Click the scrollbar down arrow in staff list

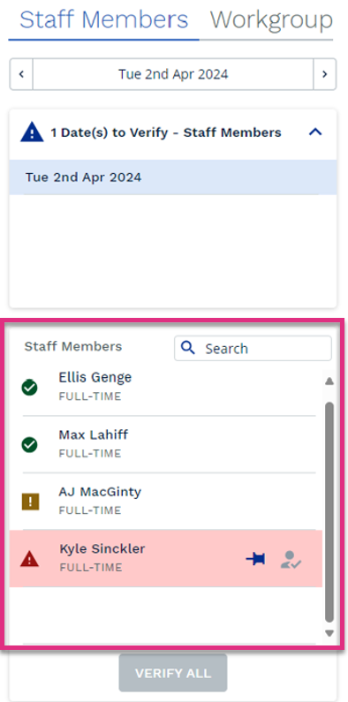[329, 633]
